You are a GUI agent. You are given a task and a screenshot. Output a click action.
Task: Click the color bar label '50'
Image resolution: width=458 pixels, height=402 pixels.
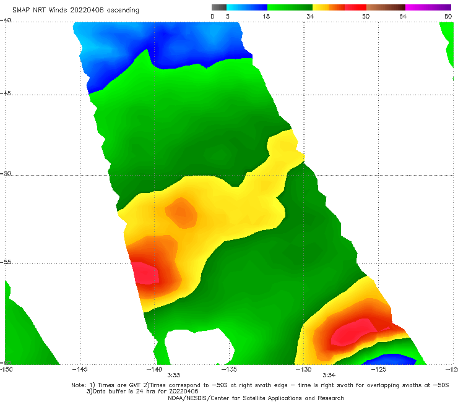(x=366, y=16)
